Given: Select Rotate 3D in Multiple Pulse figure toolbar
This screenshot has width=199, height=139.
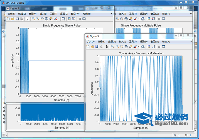Looking at the screenshot, I should [x=126, y=19].
